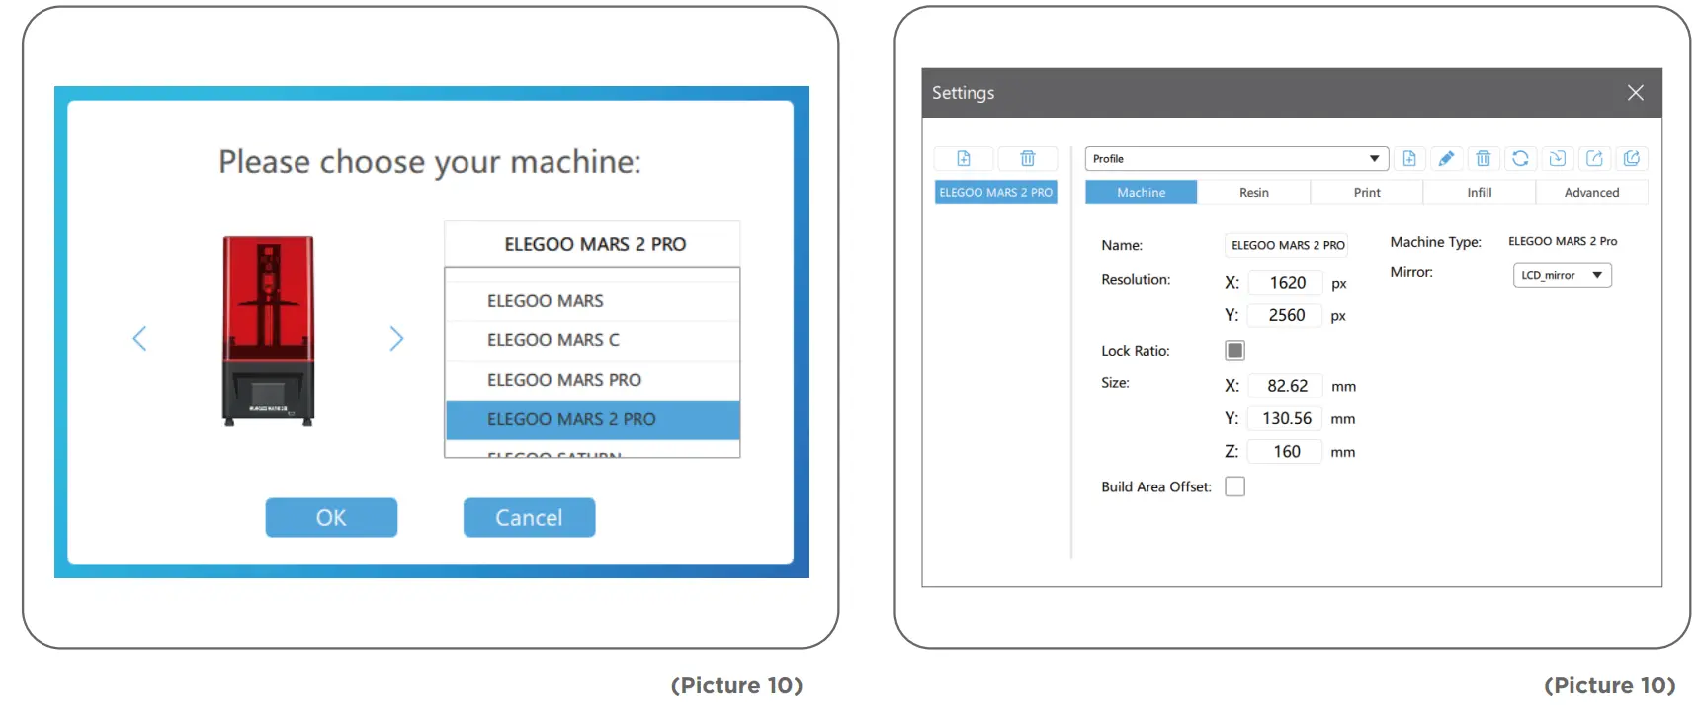Toggle the Lock Ratio checkbox
This screenshot has height=705, width=1699.
coord(1234,350)
